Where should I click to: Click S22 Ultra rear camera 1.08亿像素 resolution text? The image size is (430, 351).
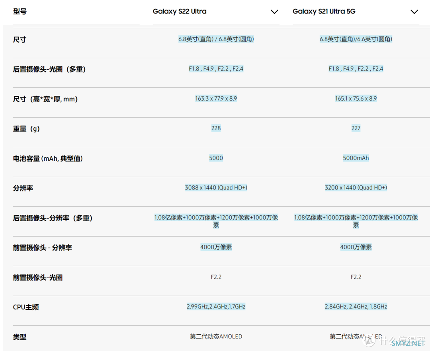pos(216,221)
